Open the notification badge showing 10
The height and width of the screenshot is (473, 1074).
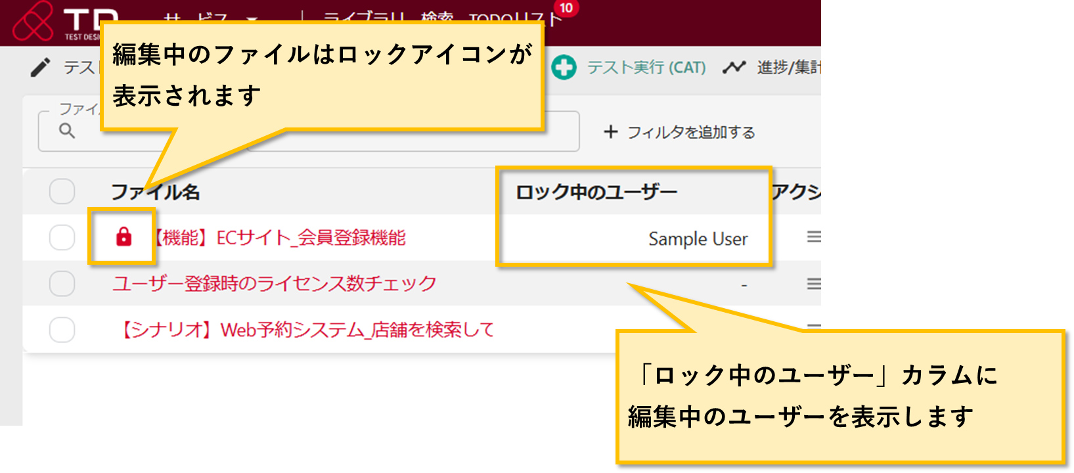(x=566, y=8)
